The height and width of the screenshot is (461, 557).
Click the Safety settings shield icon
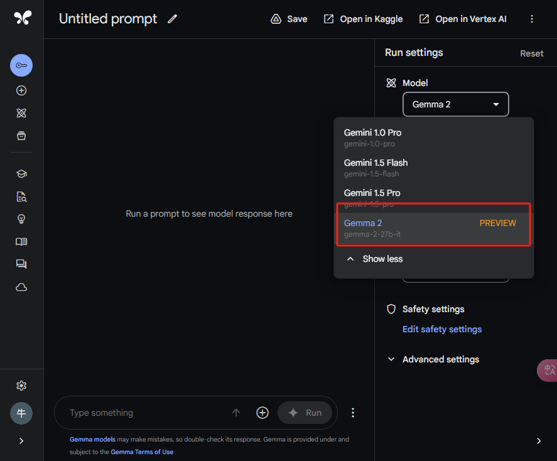point(391,309)
